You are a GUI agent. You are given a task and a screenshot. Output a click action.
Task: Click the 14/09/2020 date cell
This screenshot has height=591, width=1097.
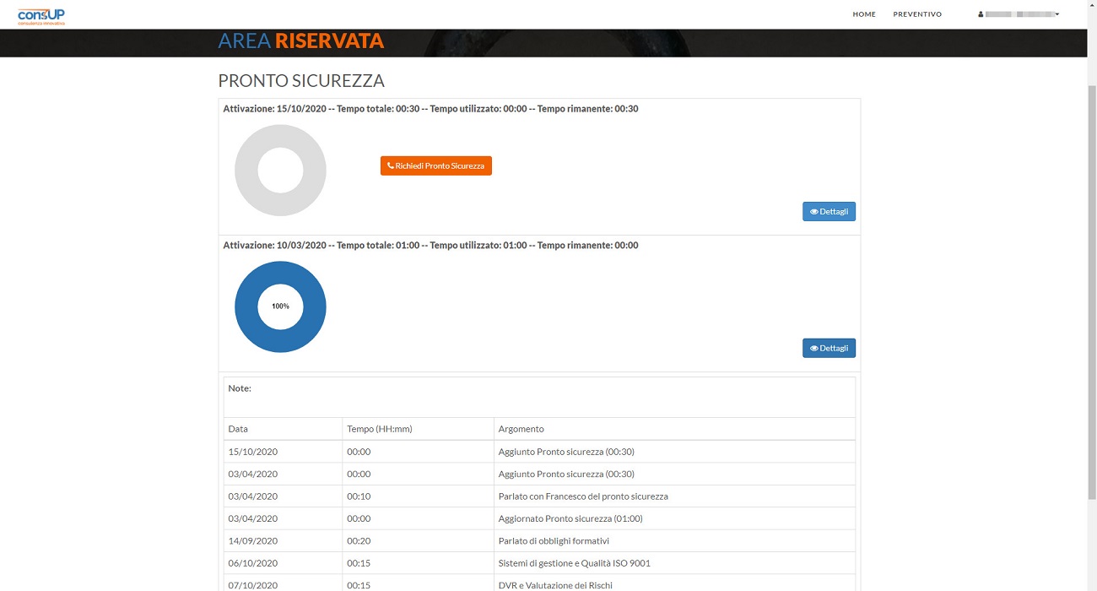pyautogui.click(x=283, y=541)
